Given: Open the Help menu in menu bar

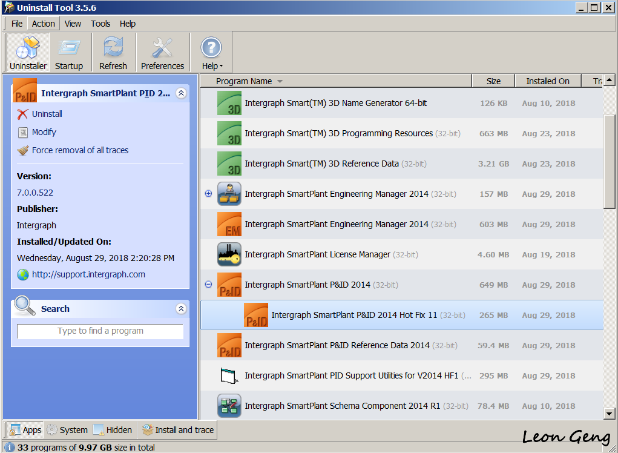Looking at the screenshot, I should pyautogui.click(x=128, y=24).
